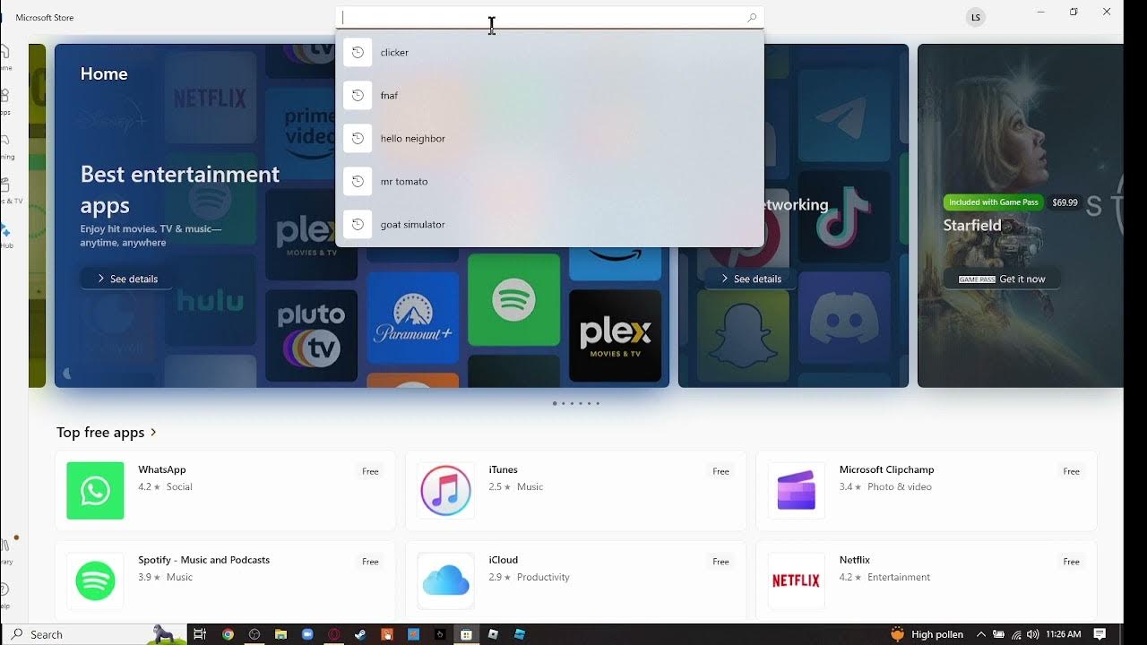Choose 'hello neighbor' recent search
The height and width of the screenshot is (645, 1147).
pos(549,138)
